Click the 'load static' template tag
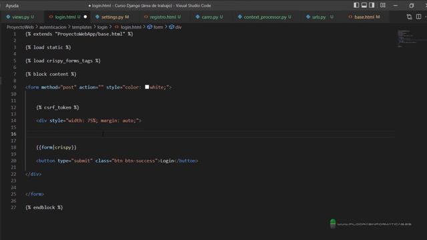Image resolution: width=427 pixels, height=240 pixels. 48,47
